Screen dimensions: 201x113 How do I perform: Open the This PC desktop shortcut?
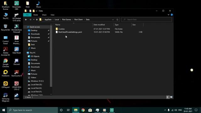6,16
